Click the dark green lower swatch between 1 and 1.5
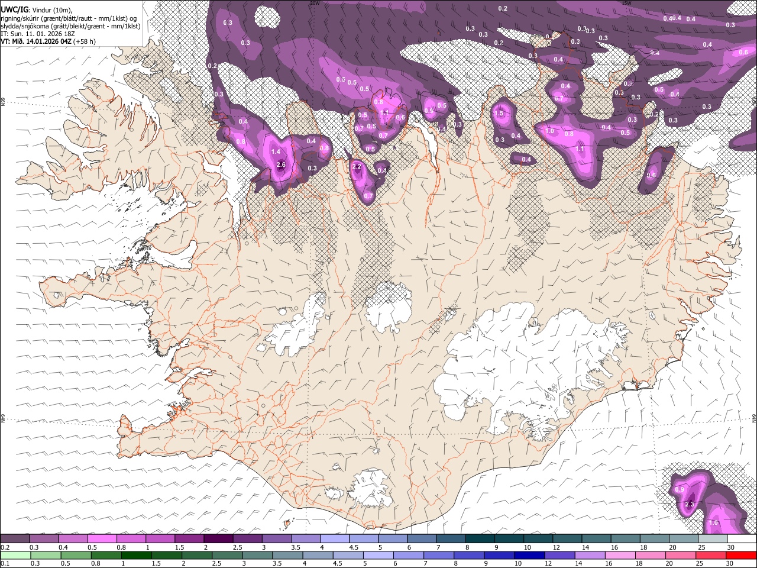The height and width of the screenshot is (568, 757). point(137,556)
